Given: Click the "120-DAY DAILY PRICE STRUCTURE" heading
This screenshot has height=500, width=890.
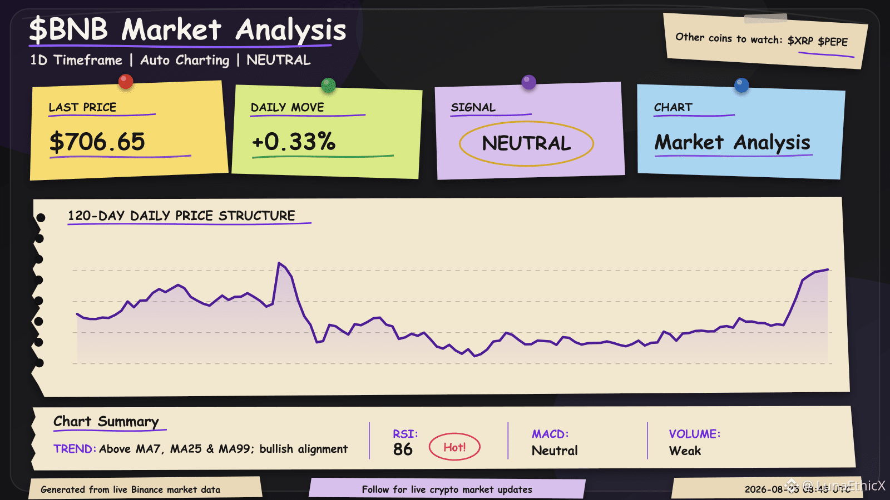Looking at the screenshot, I should [181, 216].
